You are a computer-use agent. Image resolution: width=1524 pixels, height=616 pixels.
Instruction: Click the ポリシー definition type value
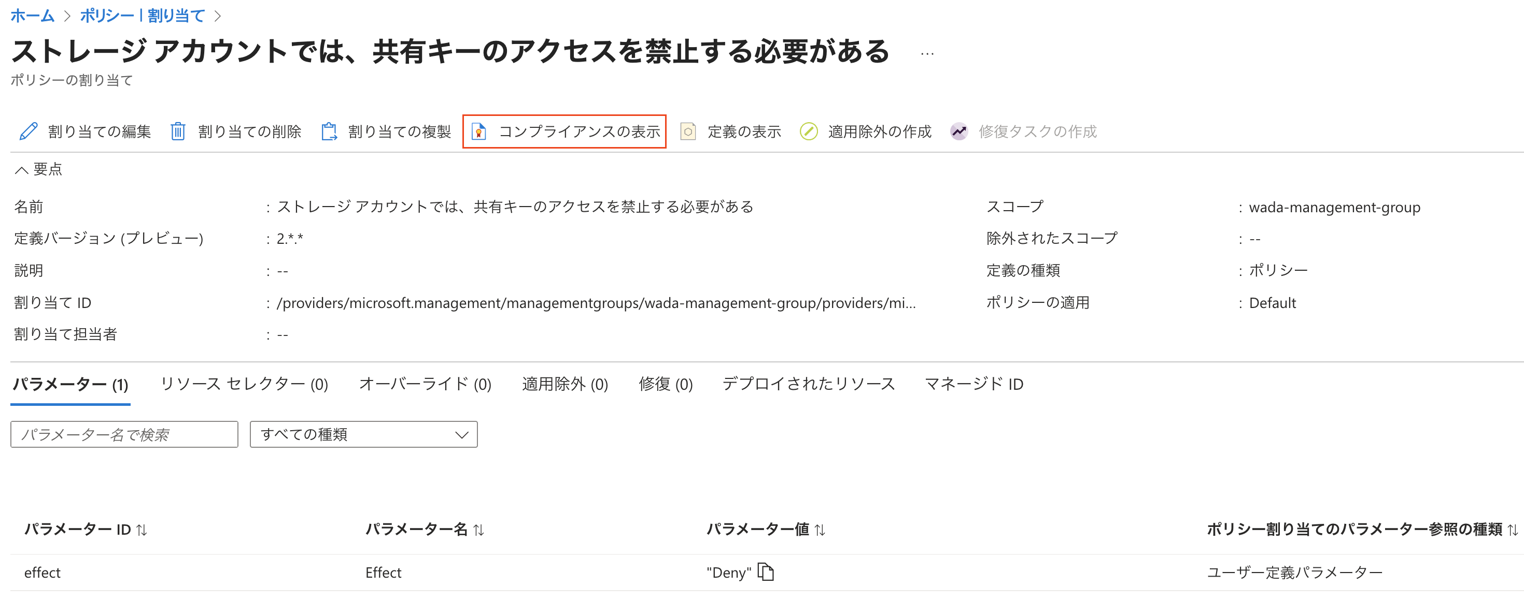pyautogui.click(x=1278, y=271)
